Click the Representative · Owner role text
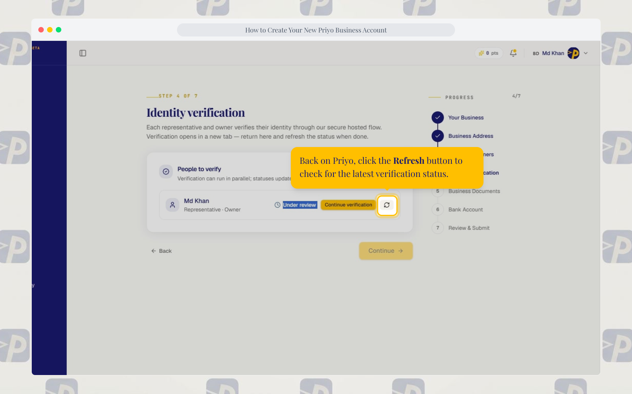Viewport: 632px width, 394px height. point(212,210)
